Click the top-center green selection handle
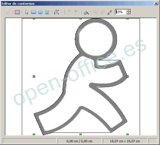Screen dimensions: 160x145 click(x=80, y=19)
